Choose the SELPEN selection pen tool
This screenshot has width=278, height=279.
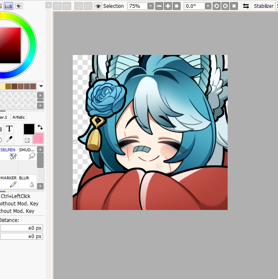[x=9, y=153]
